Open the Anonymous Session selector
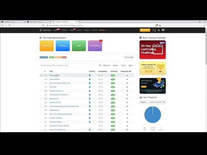The height and width of the screenshot is (155, 207). (157, 102)
